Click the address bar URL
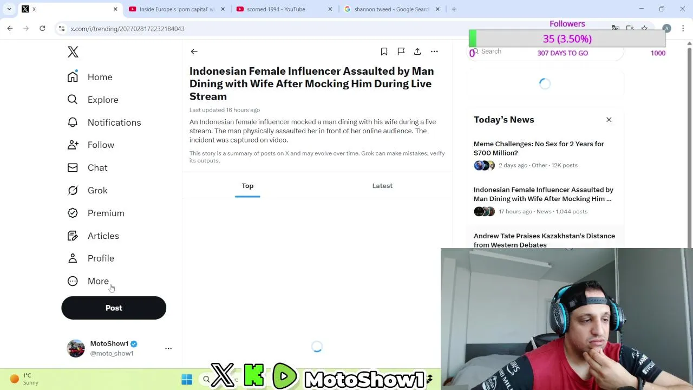The image size is (693, 390). point(128,29)
